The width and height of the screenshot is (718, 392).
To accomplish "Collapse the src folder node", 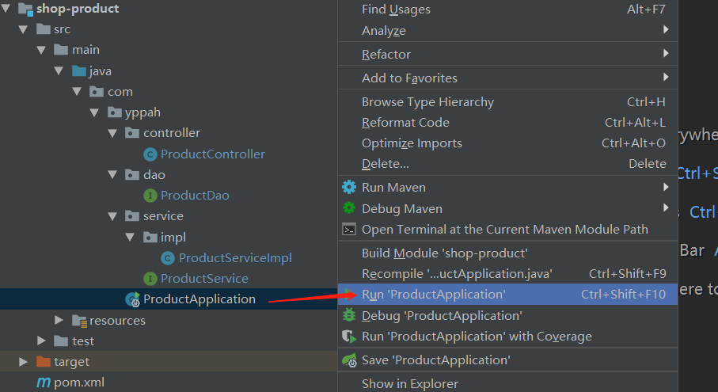I will point(24,29).
